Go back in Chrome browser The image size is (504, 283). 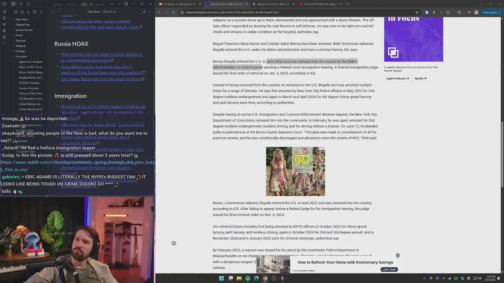click(x=159, y=12)
